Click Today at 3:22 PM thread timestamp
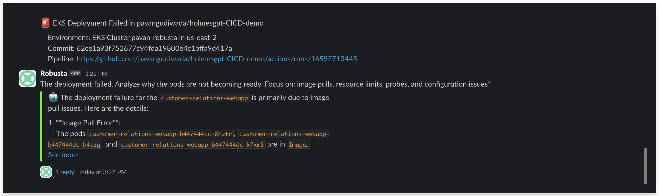 (x=103, y=172)
